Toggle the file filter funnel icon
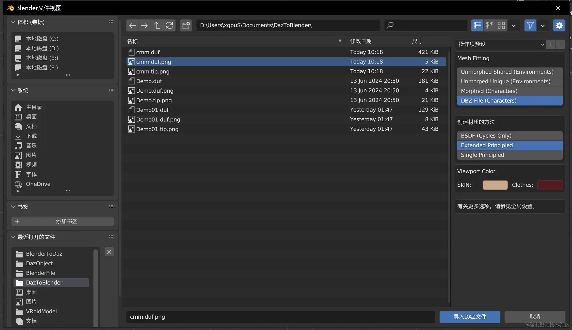572x330 pixels. pos(530,25)
